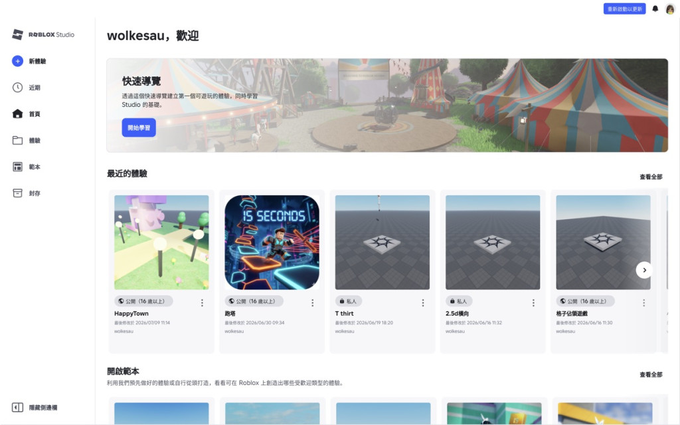Click 開始學習 button
The image size is (680, 425).
pyautogui.click(x=139, y=128)
